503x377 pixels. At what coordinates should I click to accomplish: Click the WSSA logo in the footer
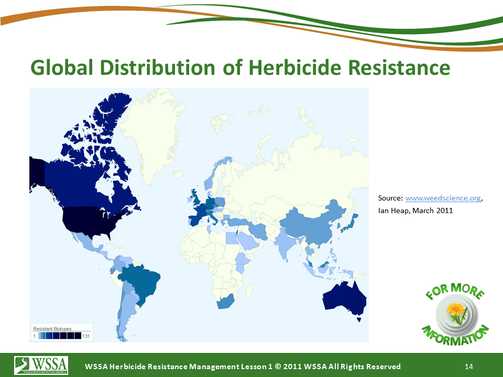coord(41,363)
